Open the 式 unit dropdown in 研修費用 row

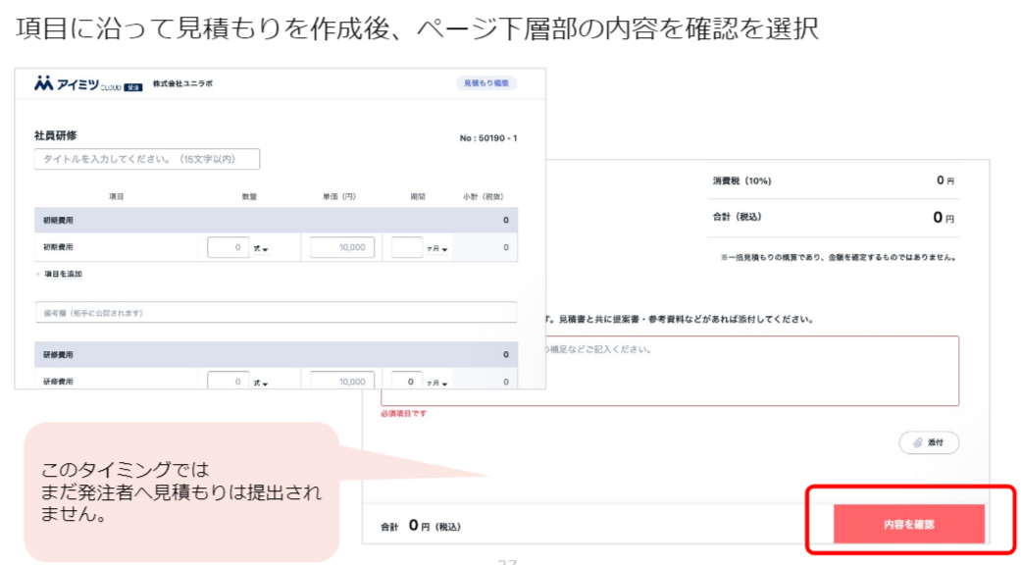click(x=261, y=383)
